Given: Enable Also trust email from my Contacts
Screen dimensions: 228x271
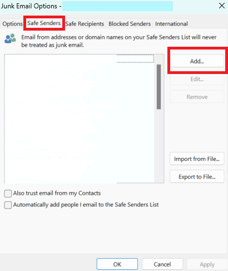Looking at the screenshot, I should pyautogui.click(x=8, y=194).
